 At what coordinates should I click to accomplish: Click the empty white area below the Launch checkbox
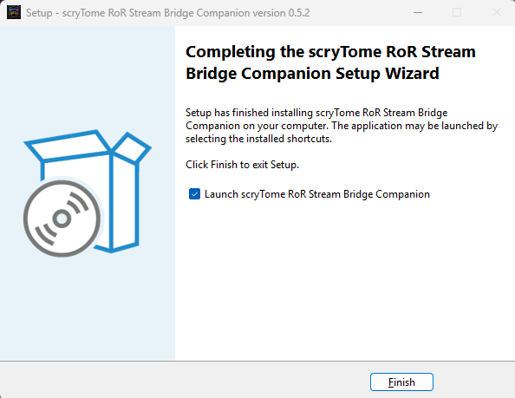click(345, 279)
